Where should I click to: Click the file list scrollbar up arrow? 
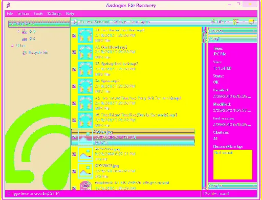[204, 30]
